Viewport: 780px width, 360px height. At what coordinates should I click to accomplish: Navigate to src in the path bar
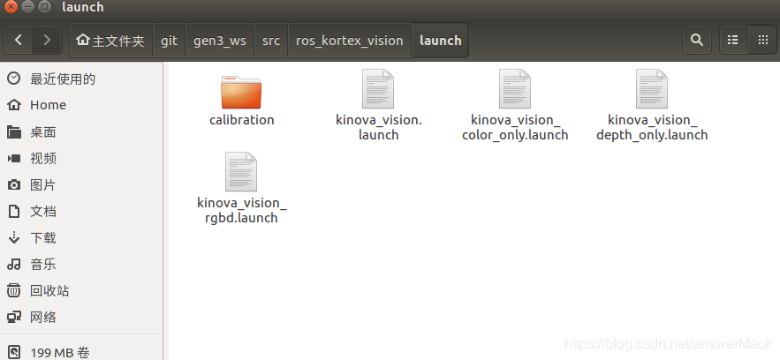point(271,41)
